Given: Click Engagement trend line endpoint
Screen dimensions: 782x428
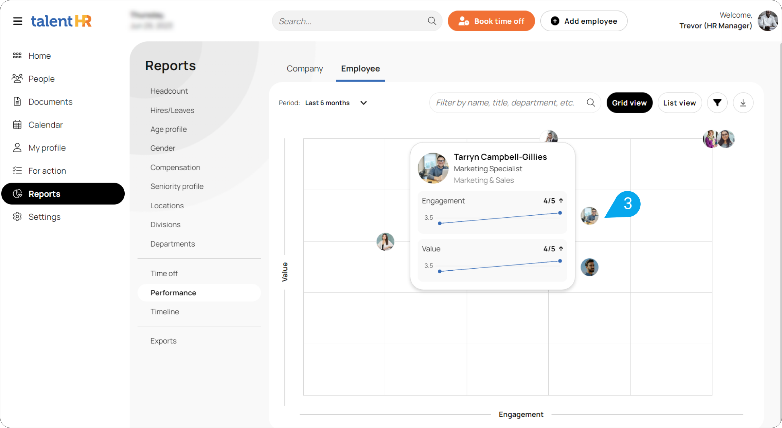Looking at the screenshot, I should coord(560,213).
